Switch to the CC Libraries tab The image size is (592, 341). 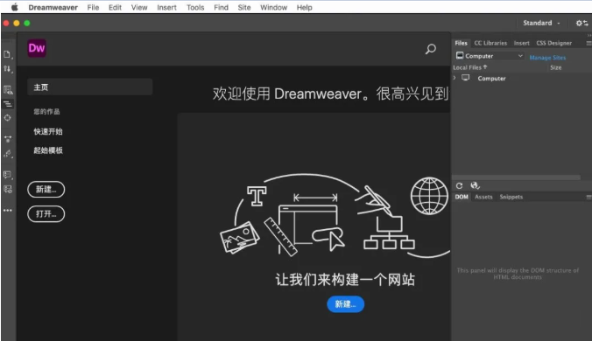pos(490,43)
